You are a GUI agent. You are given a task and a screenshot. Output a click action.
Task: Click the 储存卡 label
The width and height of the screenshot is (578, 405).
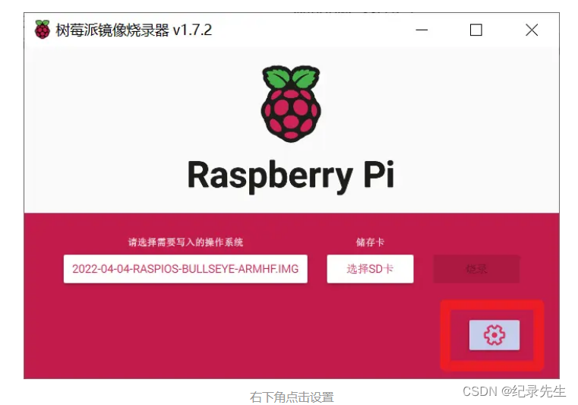[x=370, y=242]
